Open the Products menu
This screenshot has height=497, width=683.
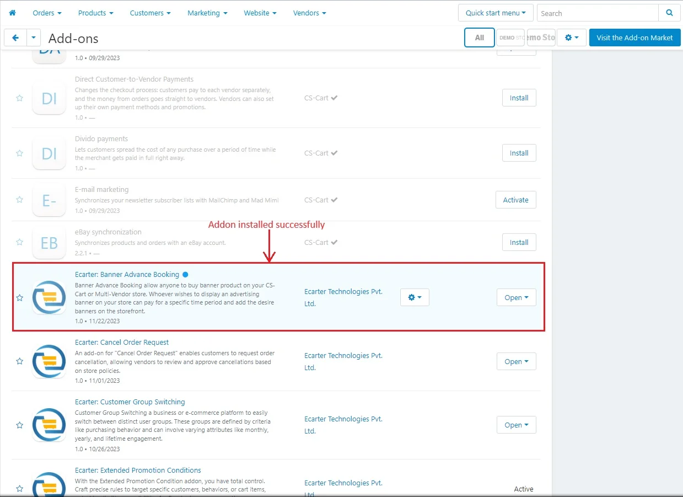click(95, 13)
